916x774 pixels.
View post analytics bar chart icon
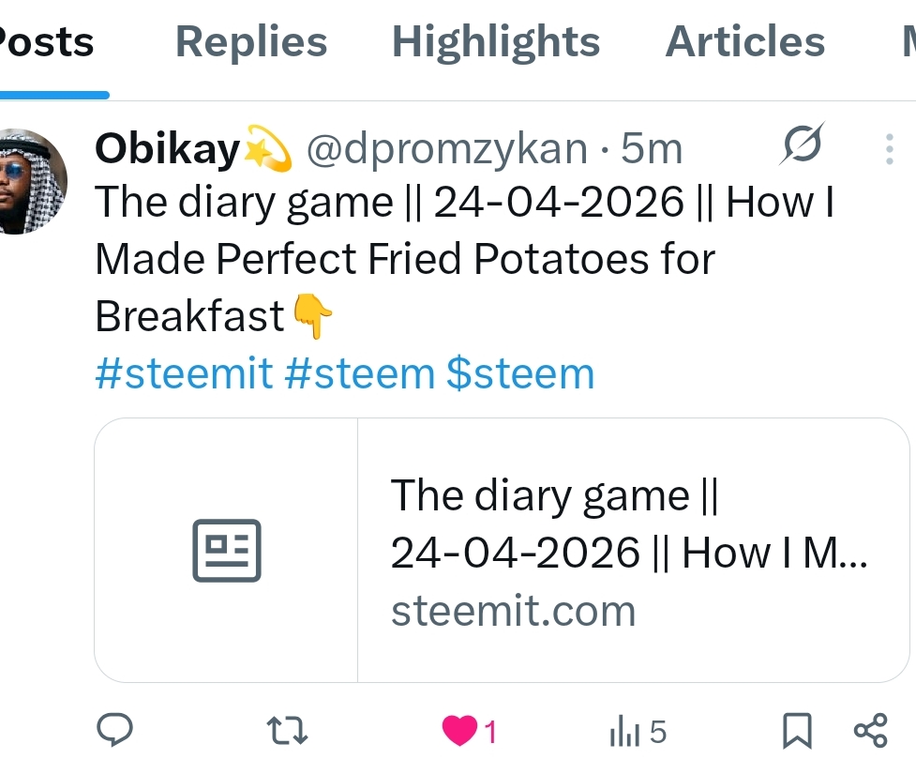click(624, 731)
